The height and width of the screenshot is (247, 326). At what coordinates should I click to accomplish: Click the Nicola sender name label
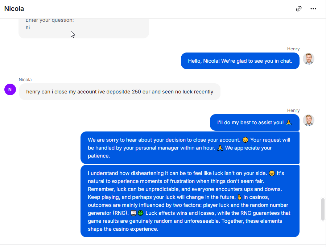click(25, 80)
